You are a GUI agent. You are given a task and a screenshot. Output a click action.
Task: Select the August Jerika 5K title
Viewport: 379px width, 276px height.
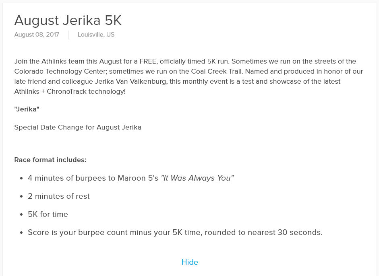point(68,20)
